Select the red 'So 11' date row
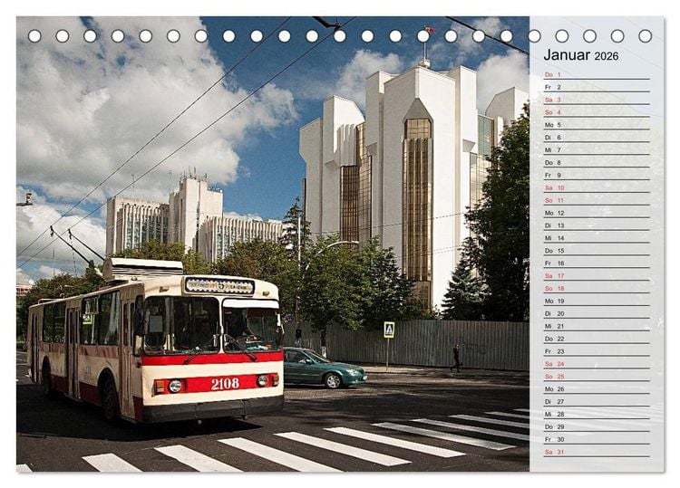Viewport: 680px width, 488px height. pos(597,200)
